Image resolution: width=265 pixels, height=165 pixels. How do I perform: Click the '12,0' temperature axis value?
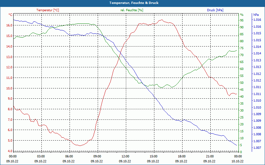pyautogui.click(x=10, y=67)
